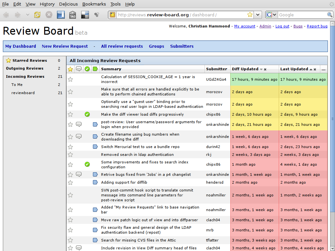Star the 'Adding support for difflib' request
Screen dimensions: 335x251
pos(70,182)
